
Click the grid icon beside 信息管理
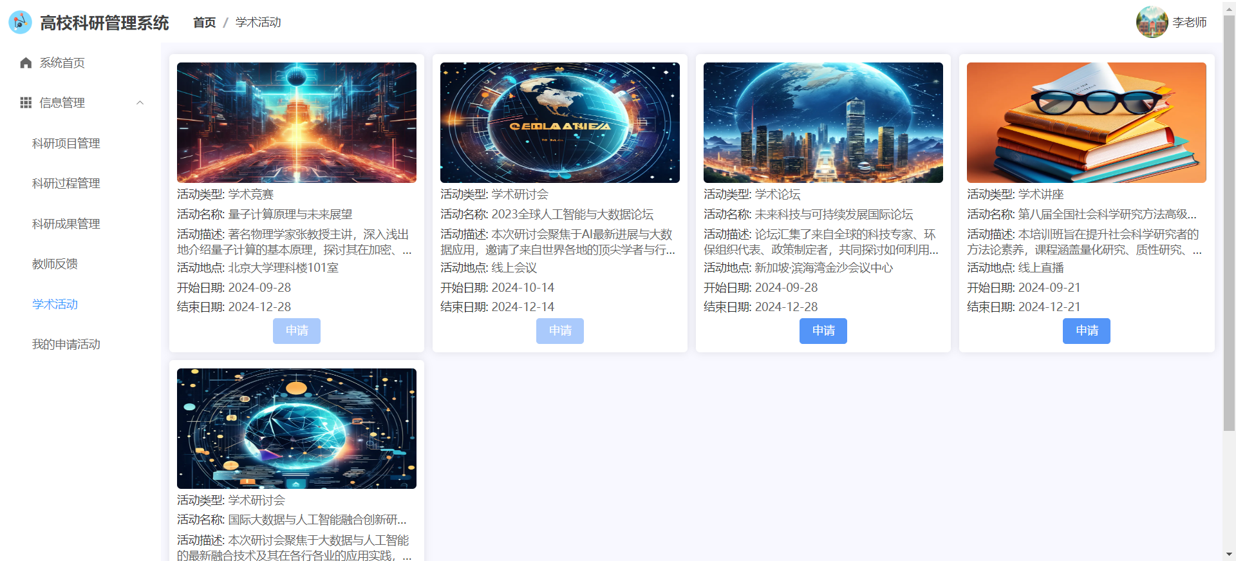pyautogui.click(x=26, y=102)
